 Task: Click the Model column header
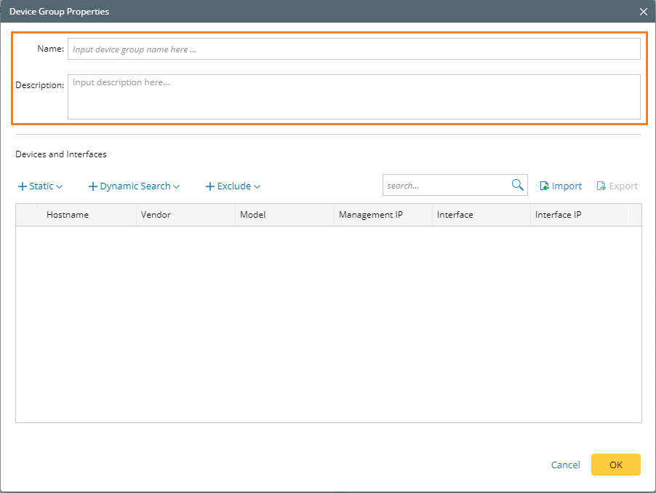[253, 215]
